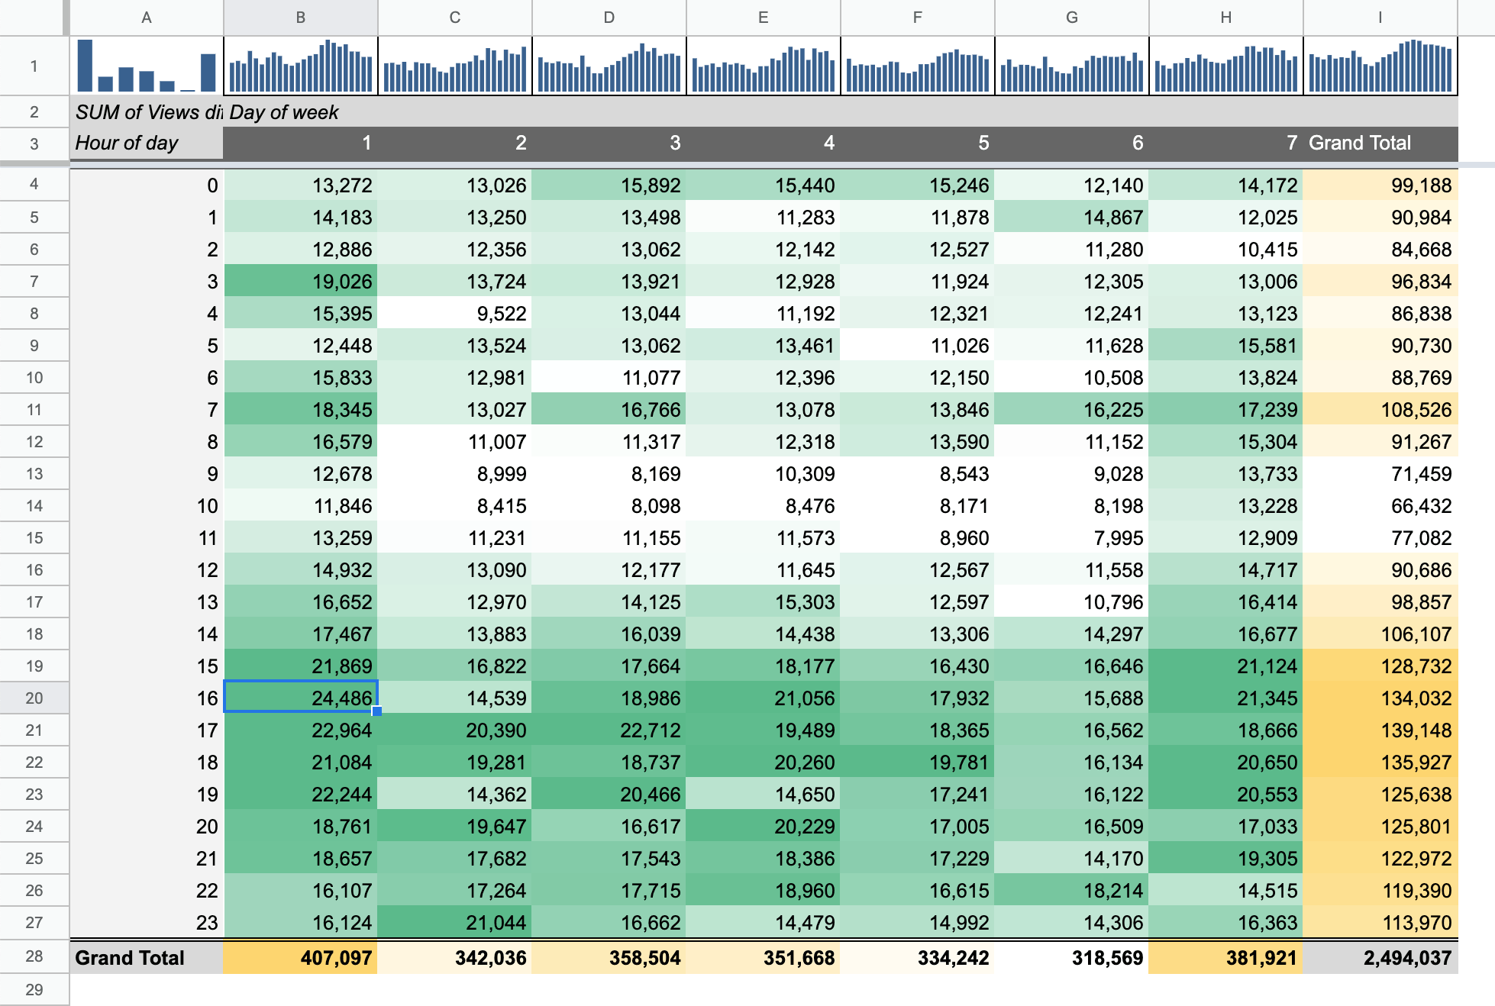Screen dimensions: 1495x1006
Task: Select the sparkline chart in cell B1
Action: point(301,66)
